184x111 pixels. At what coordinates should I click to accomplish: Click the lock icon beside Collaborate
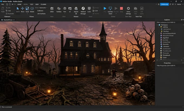159,4
